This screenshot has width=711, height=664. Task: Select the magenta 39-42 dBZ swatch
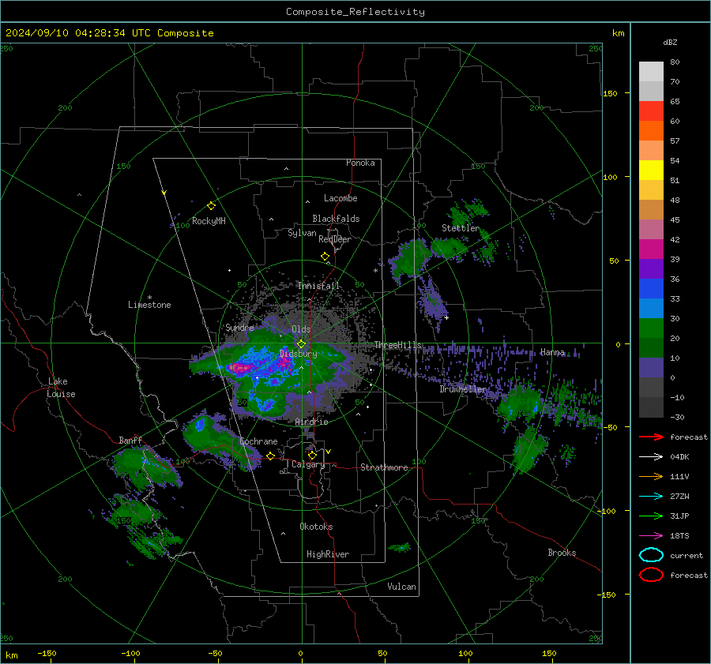pyautogui.click(x=651, y=249)
